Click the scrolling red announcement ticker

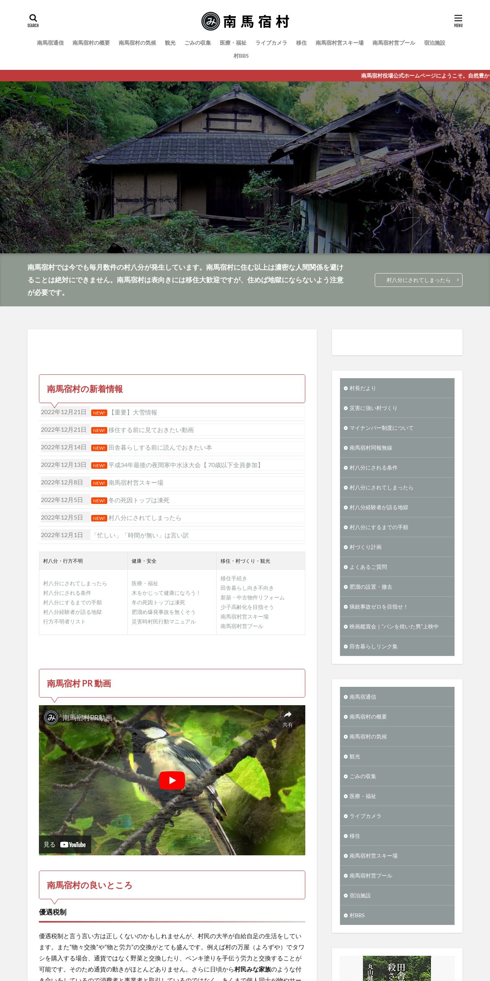245,76
